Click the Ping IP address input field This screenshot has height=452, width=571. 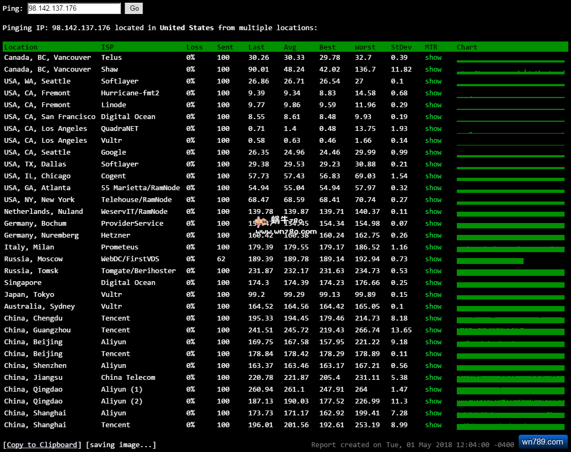[74, 9]
